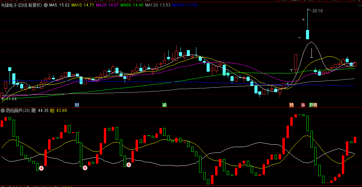Select the 阴: 44.35 value

point(40,111)
